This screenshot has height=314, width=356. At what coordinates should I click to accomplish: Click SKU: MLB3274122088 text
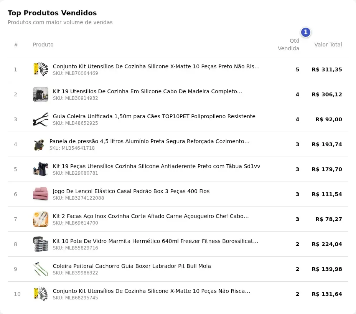pos(78,198)
